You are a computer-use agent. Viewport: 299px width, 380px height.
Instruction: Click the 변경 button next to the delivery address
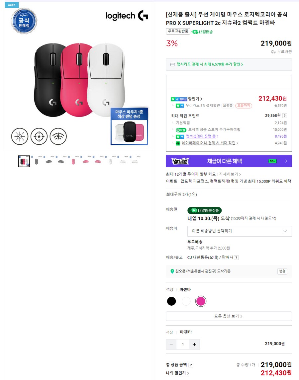pyautogui.click(x=282, y=271)
